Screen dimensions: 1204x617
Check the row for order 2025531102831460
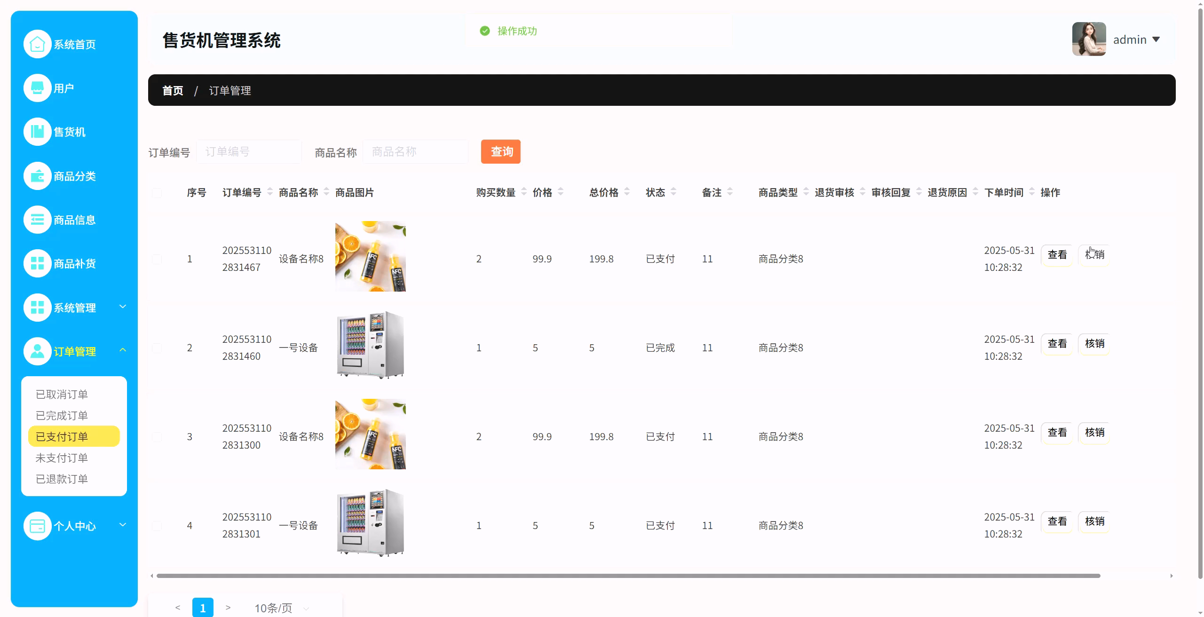coord(157,348)
